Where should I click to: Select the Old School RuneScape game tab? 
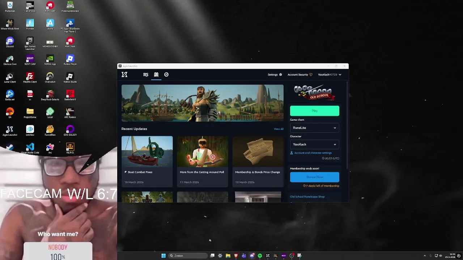[156, 75]
